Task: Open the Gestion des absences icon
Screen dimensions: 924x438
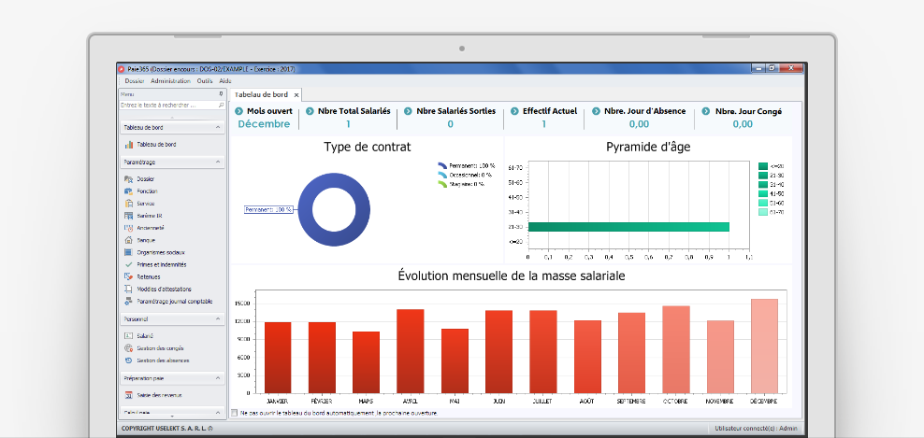Action: (x=128, y=360)
